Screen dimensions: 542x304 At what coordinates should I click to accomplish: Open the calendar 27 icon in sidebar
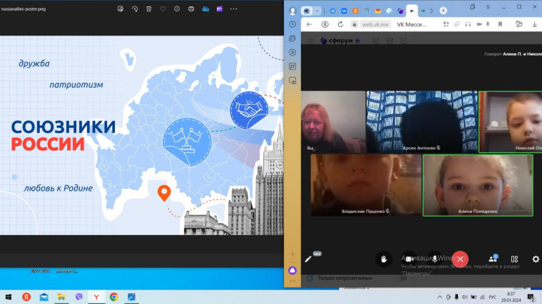292,66
